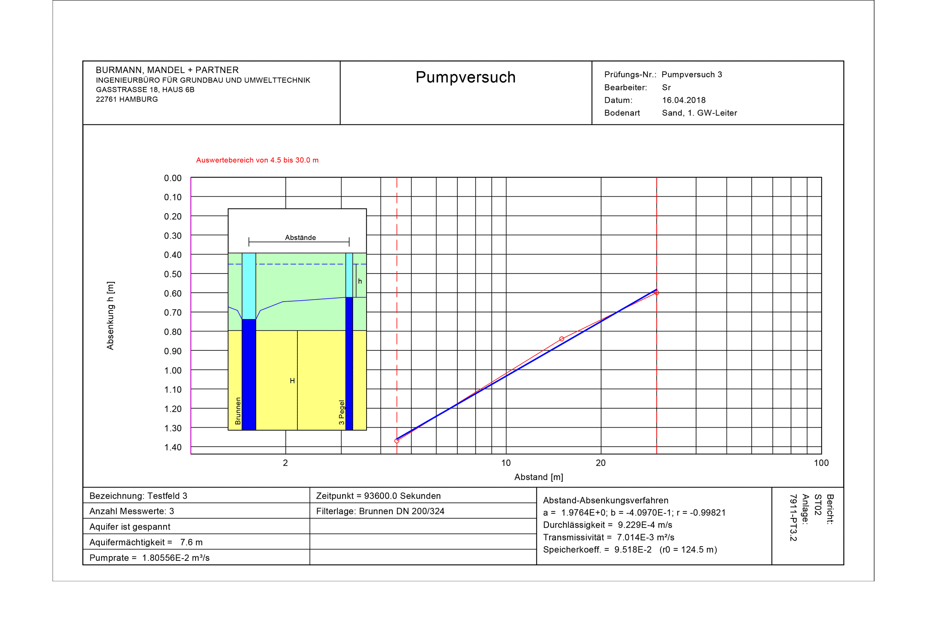Viewport: 927px width, 618px height.
Task: Click the Pumpversuch title heading
Action: (465, 77)
